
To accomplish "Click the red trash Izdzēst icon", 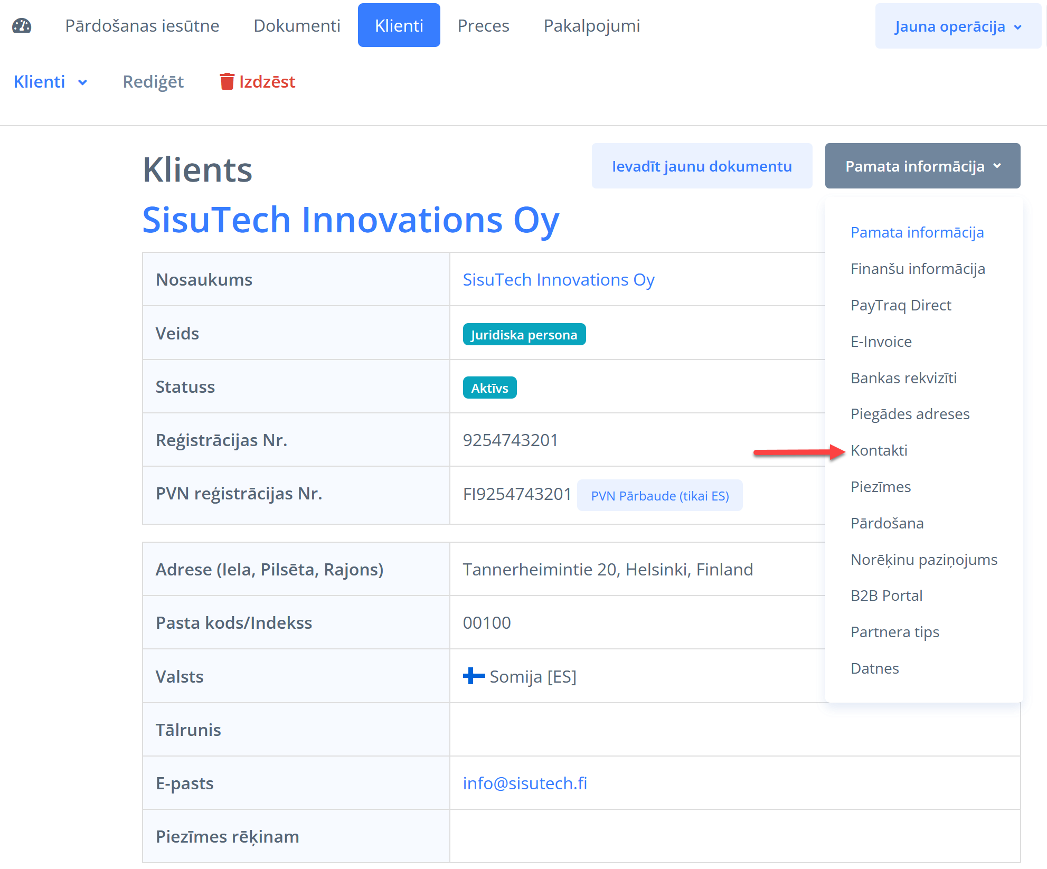I will click(x=227, y=82).
